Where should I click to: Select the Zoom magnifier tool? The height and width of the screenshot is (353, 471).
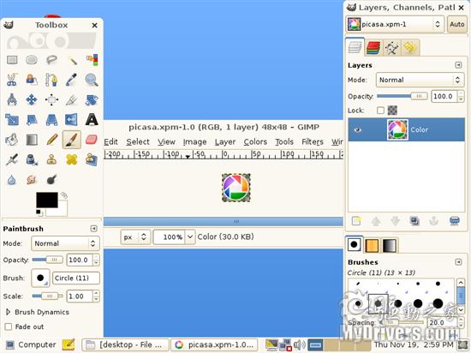click(92, 80)
